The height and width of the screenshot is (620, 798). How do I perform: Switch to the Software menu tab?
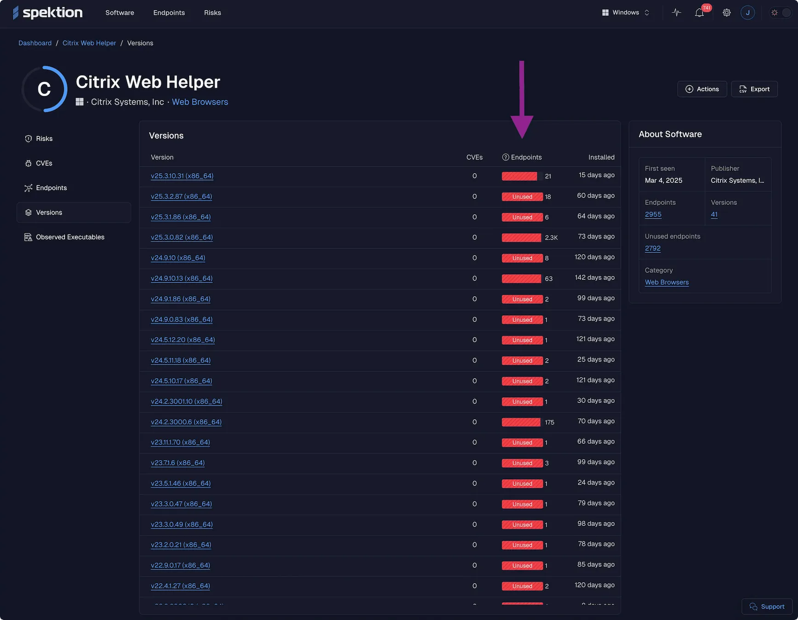coord(120,12)
